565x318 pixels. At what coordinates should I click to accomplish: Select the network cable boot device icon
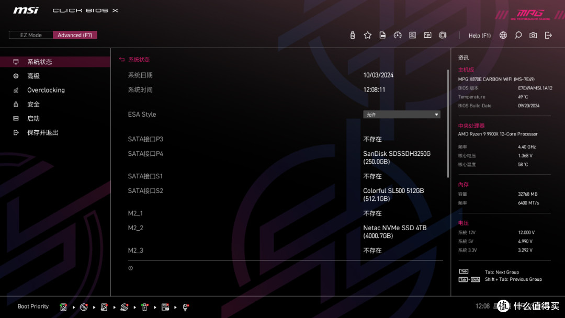[185, 307]
